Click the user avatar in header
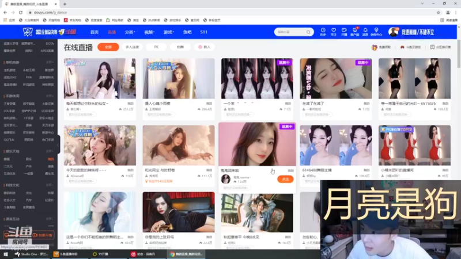Image resolution: width=461 pixels, height=259 pixels. 393,32
